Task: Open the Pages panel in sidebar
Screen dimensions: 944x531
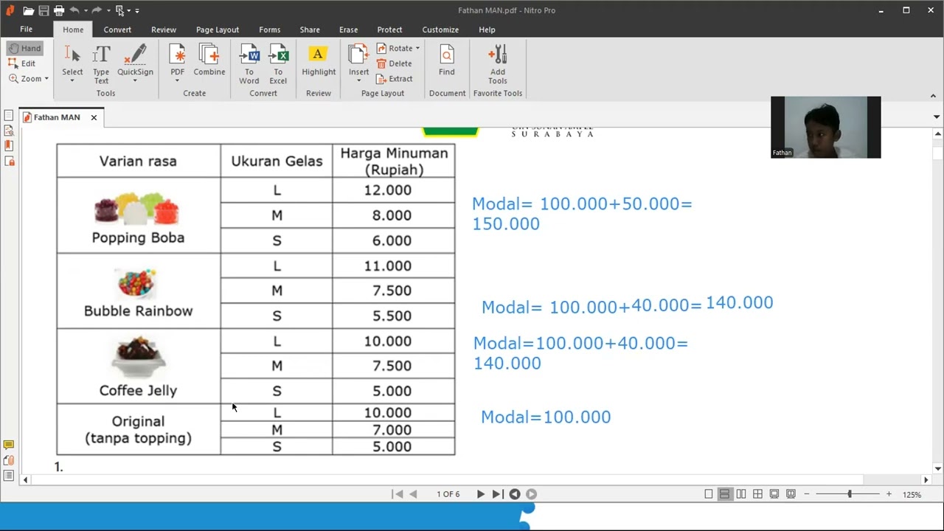Action: 9,116
